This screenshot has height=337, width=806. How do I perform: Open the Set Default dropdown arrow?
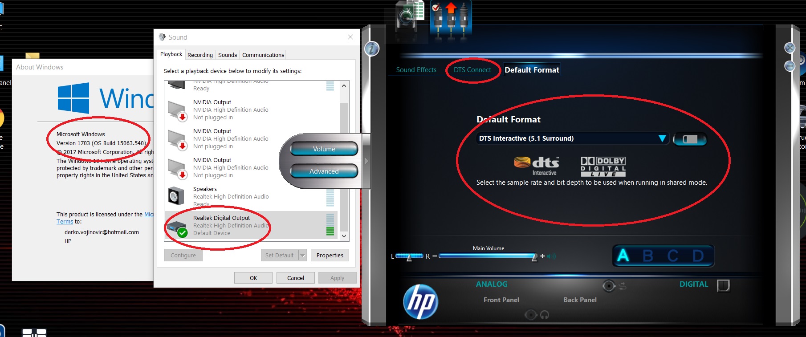(303, 255)
